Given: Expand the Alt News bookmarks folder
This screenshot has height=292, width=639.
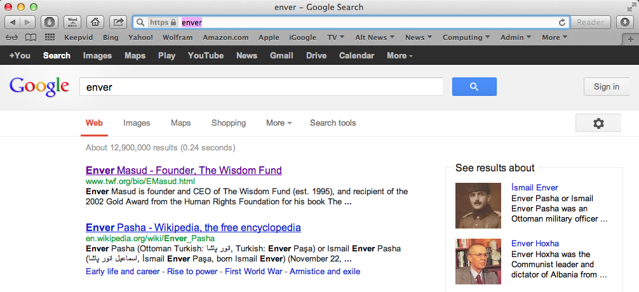Looking at the screenshot, I should point(375,37).
